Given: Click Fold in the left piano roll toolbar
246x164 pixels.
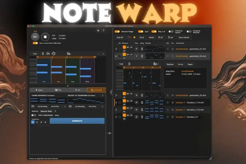Looking at the screenshot, I should (35, 54).
